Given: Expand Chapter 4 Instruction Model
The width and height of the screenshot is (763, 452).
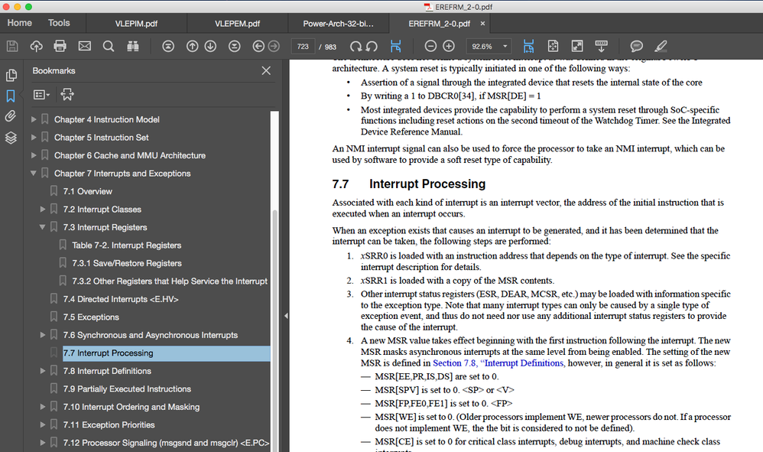Looking at the screenshot, I should tap(34, 119).
